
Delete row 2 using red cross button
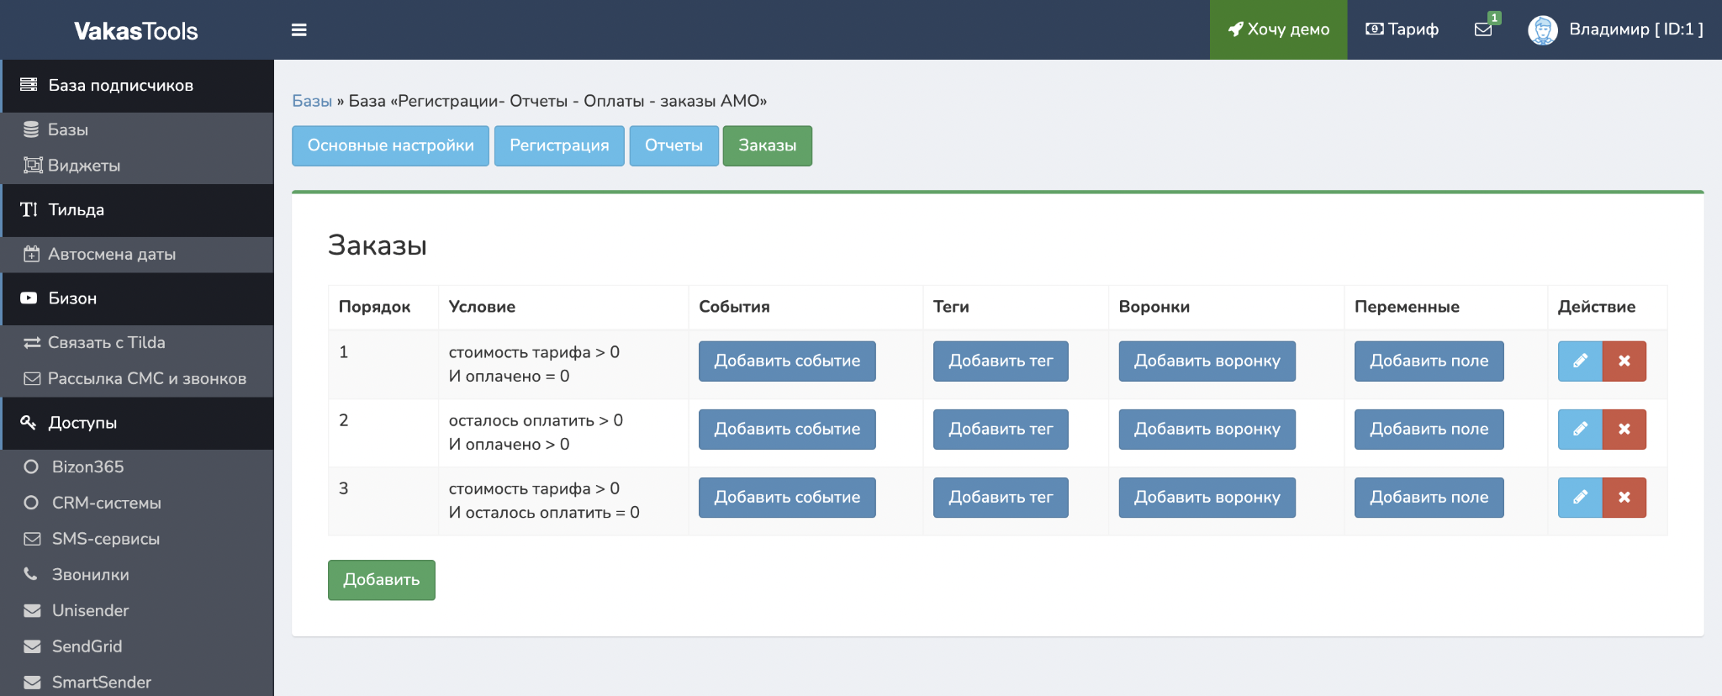[x=1624, y=430]
